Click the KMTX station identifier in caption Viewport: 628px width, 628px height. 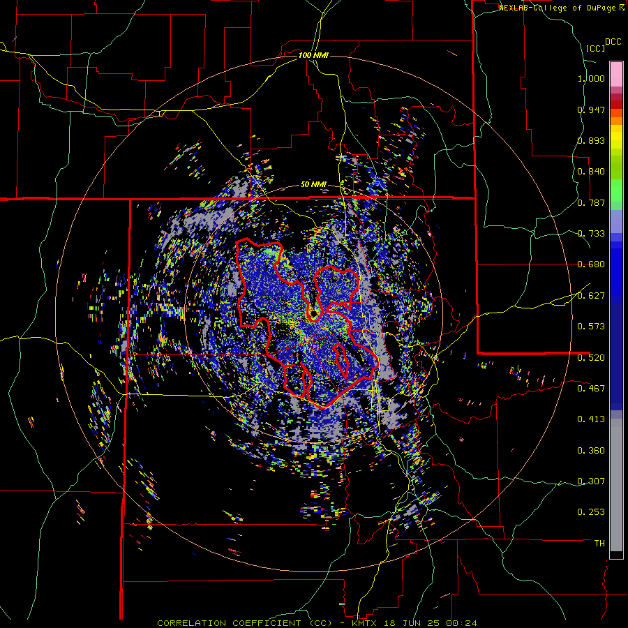point(366,623)
